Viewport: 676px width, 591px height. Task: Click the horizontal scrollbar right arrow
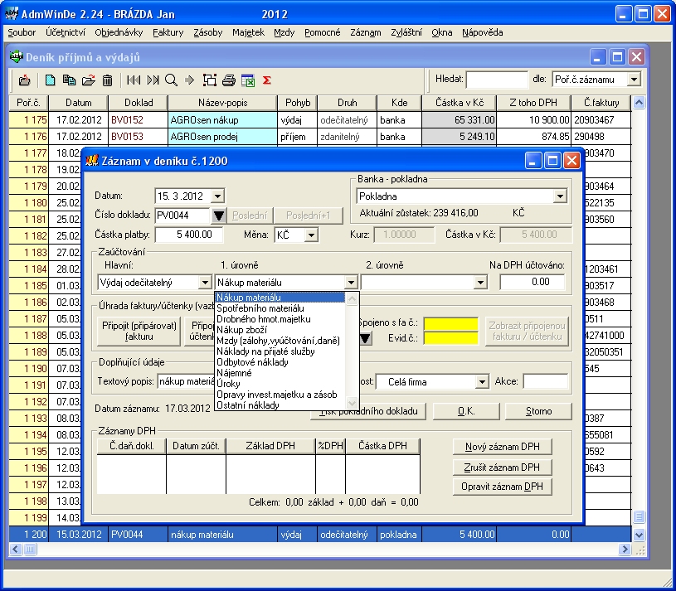(625, 550)
